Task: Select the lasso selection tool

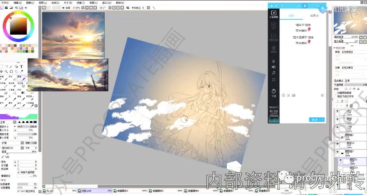Action: pyautogui.click(x=6, y=67)
